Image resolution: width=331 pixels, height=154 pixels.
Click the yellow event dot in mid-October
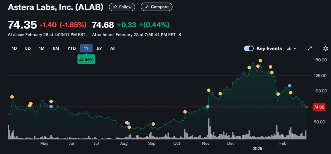pyautogui.click(x=185, y=112)
